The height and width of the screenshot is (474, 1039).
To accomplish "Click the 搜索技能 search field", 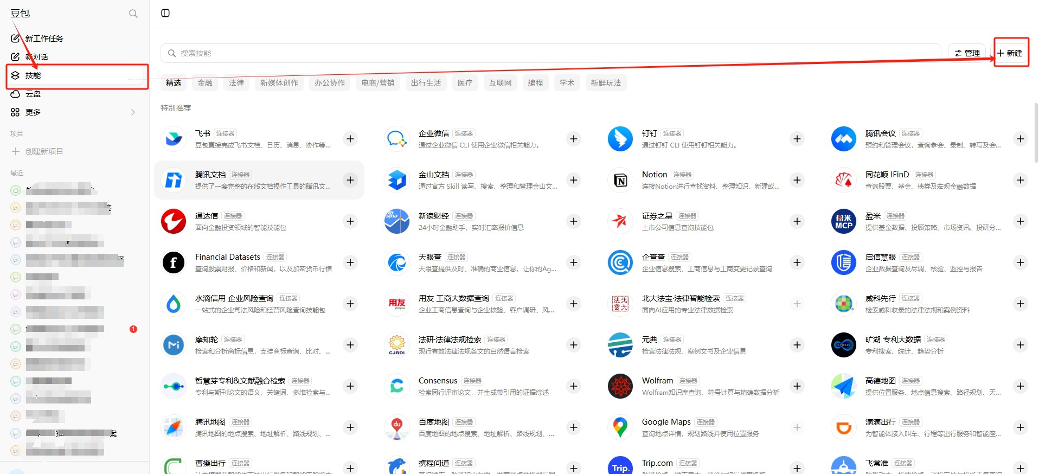I will [x=551, y=53].
